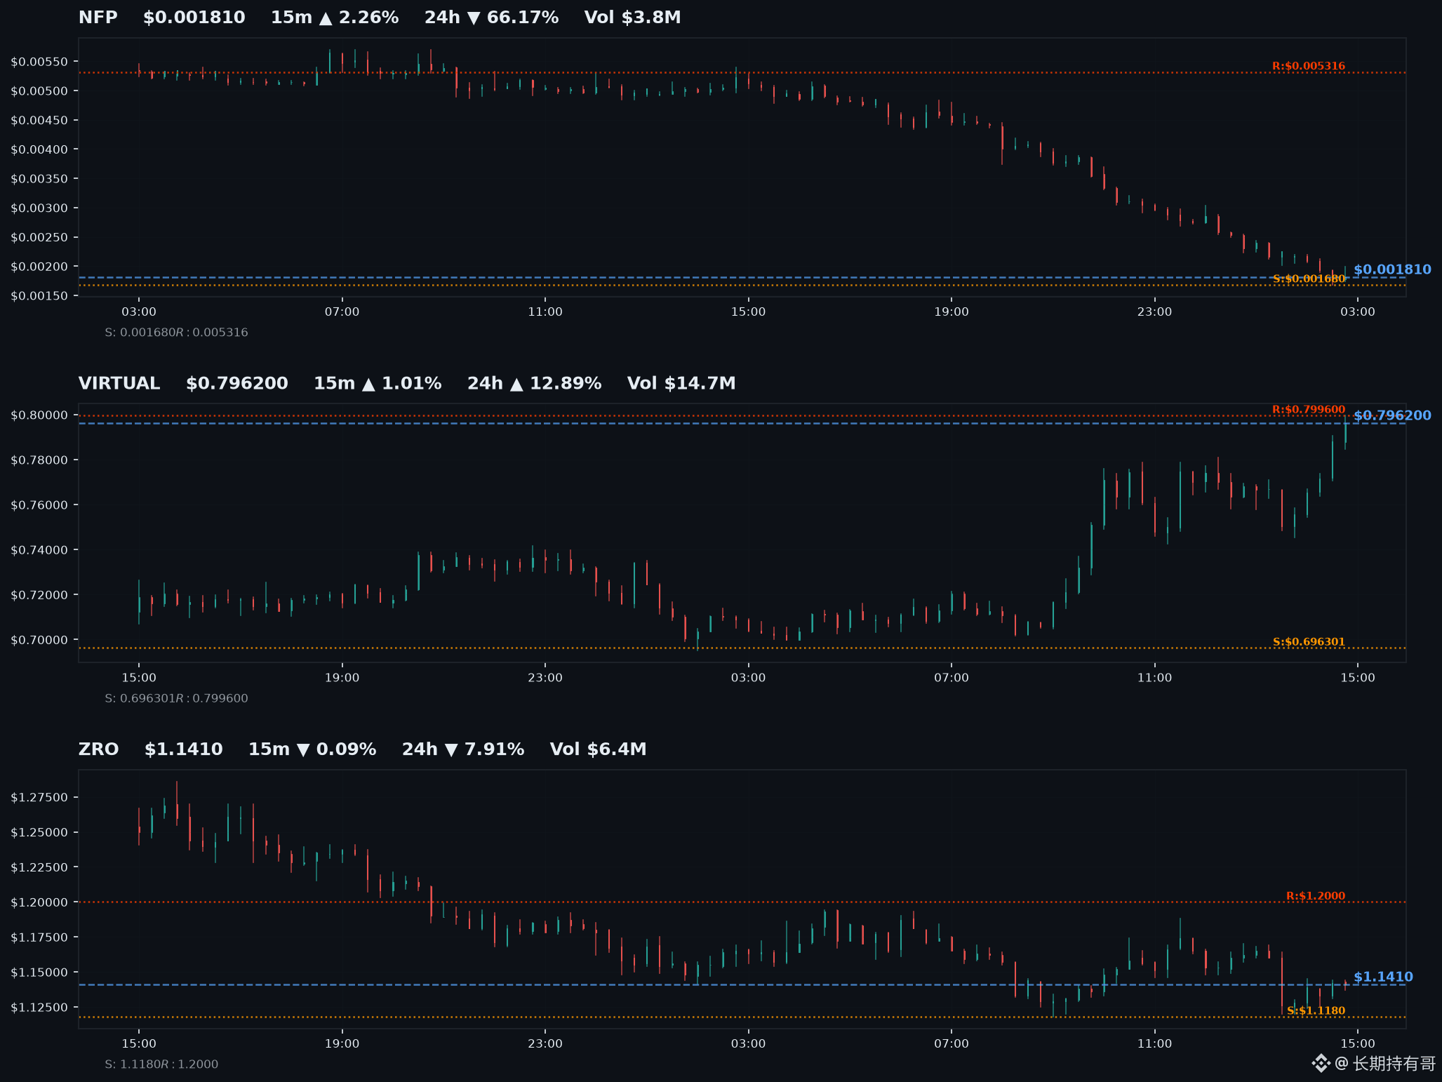Image resolution: width=1442 pixels, height=1082 pixels.
Task: Click the S: 0.001680 R: 0.005316 footnote
Action: pos(176,333)
